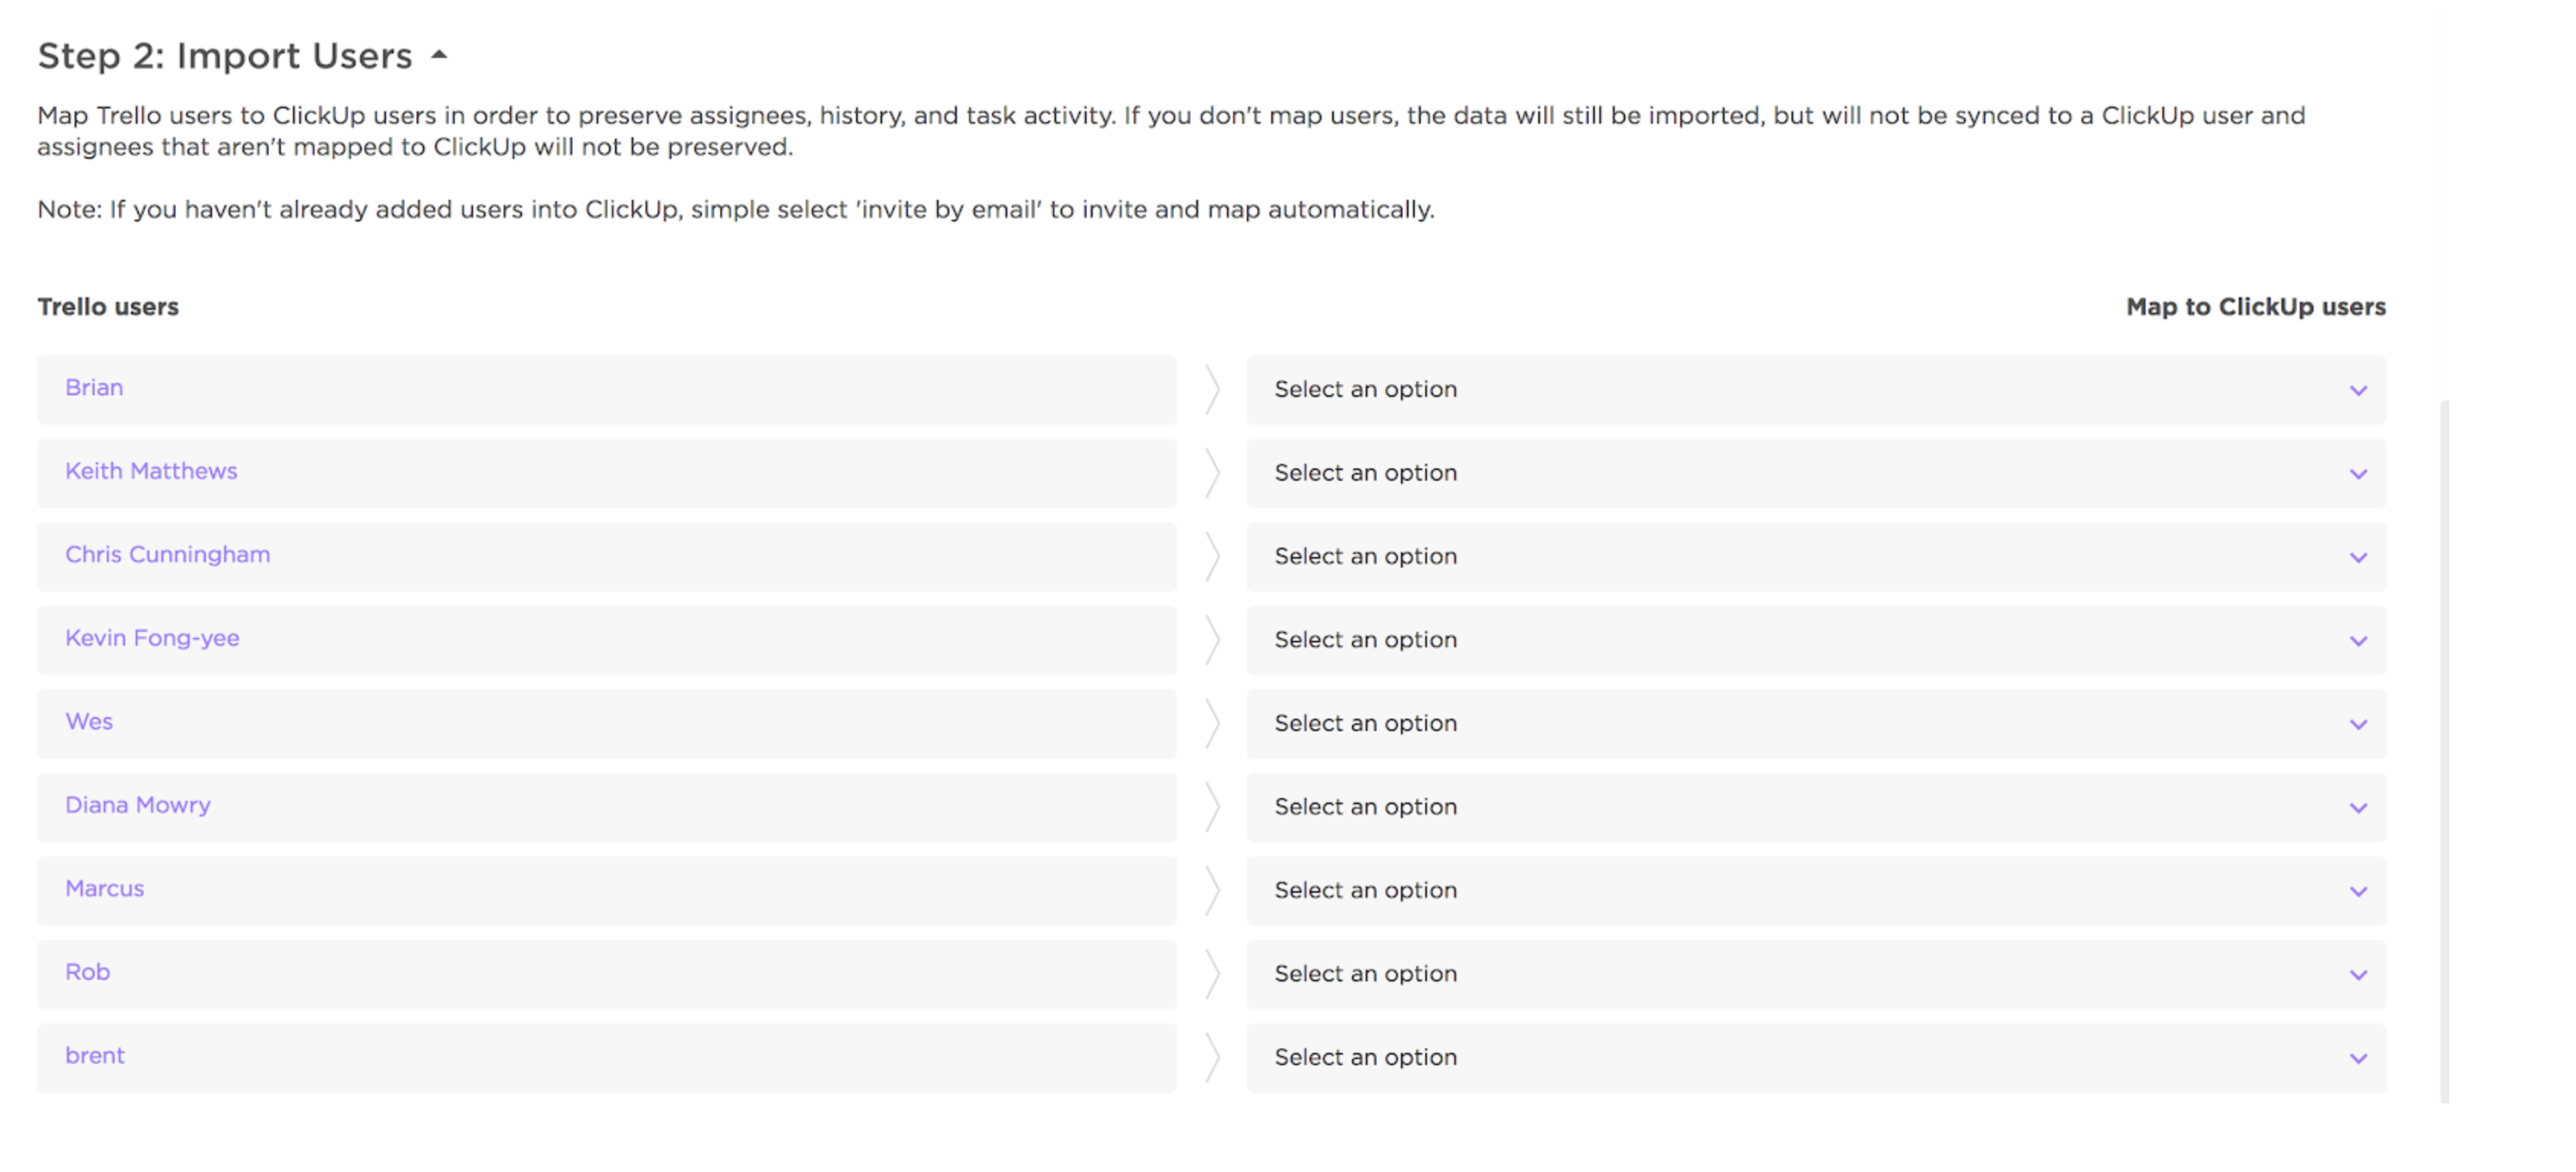Collapse the Step 2: Import Users section
The image size is (2576, 1172).
439,56
